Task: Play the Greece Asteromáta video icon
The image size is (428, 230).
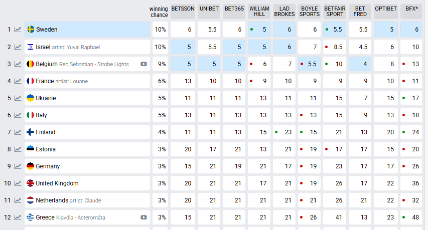Action: point(144,217)
